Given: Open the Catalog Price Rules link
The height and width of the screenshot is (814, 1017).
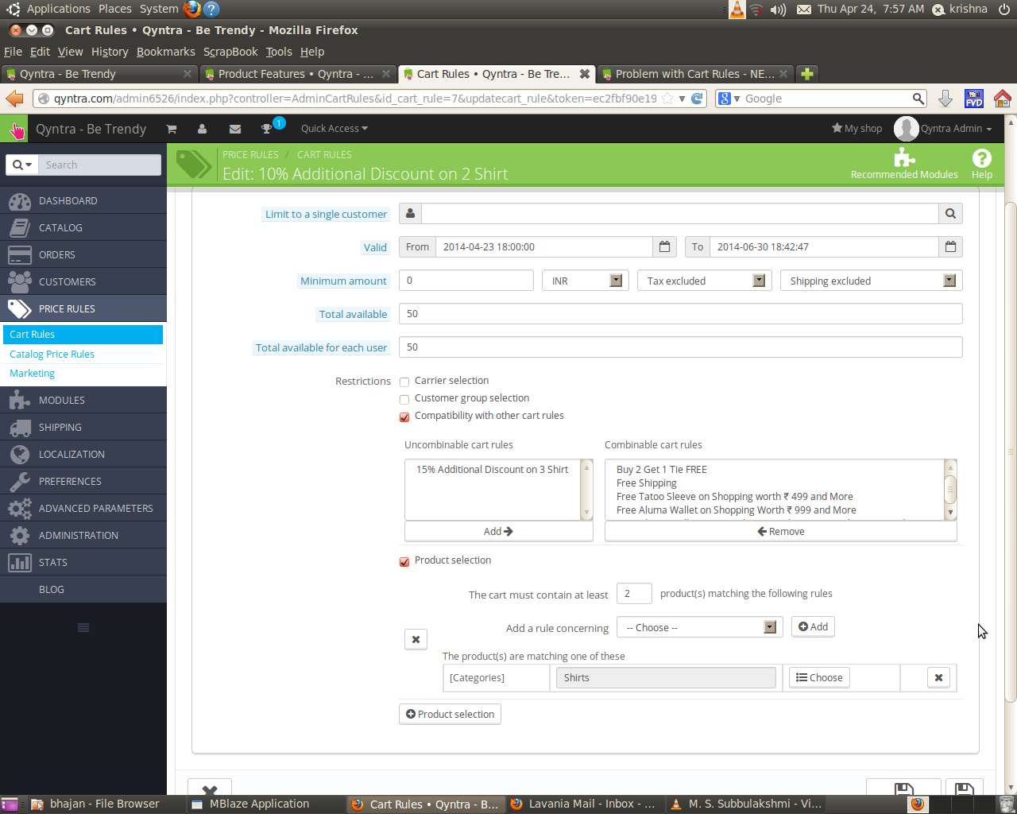Looking at the screenshot, I should [x=52, y=355].
